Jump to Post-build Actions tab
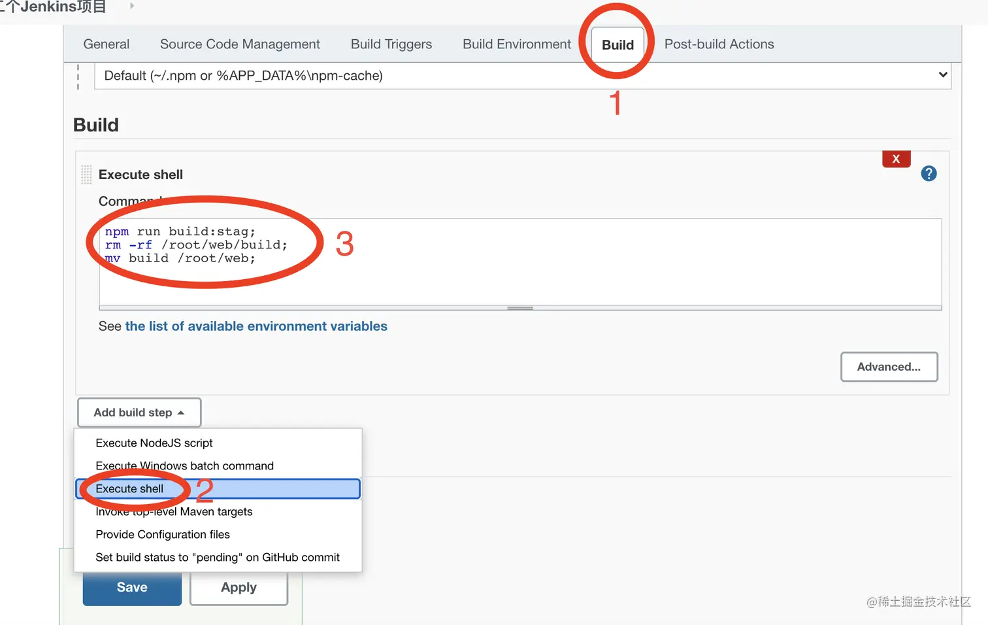988x625 pixels. (x=719, y=44)
